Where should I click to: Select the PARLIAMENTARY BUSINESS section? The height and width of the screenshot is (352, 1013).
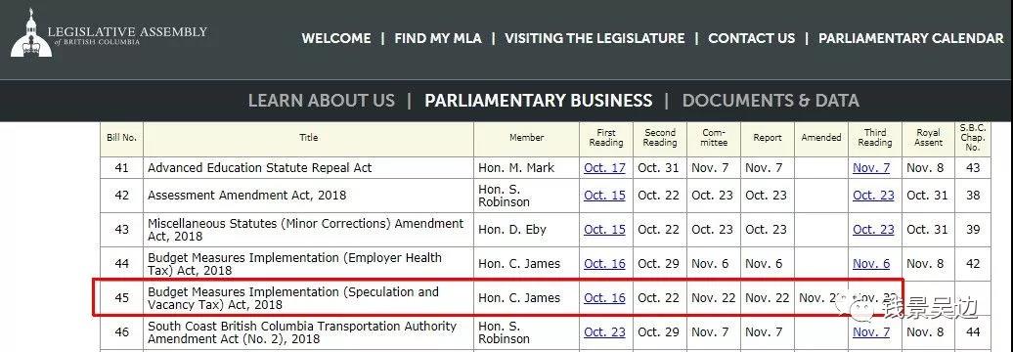click(x=538, y=101)
